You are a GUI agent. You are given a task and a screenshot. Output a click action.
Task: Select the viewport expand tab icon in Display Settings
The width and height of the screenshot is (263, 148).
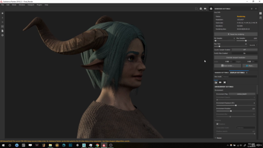pos(225,82)
